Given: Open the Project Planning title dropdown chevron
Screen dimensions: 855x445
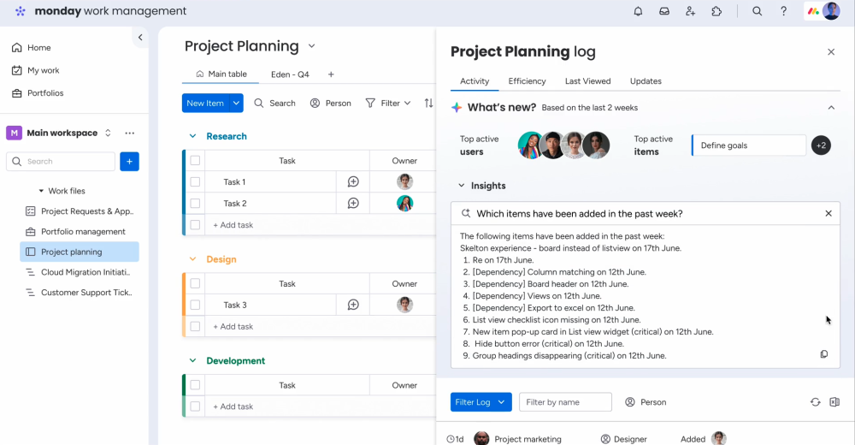Looking at the screenshot, I should tap(311, 46).
